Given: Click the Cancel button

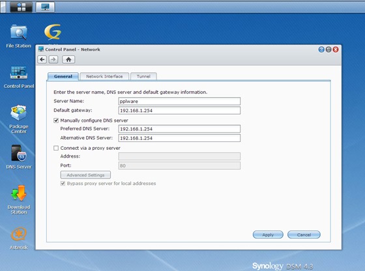Looking at the screenshot, I should tap(304, 235).
